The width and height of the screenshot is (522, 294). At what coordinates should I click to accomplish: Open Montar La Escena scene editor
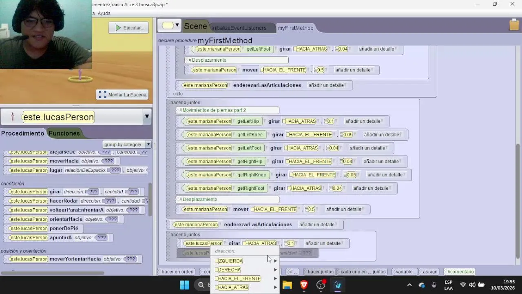[x=122, y=95]
